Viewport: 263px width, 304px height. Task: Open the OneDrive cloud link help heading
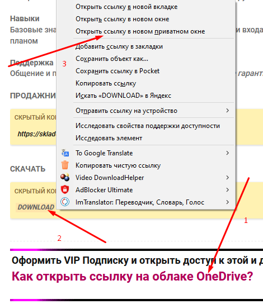133,276
